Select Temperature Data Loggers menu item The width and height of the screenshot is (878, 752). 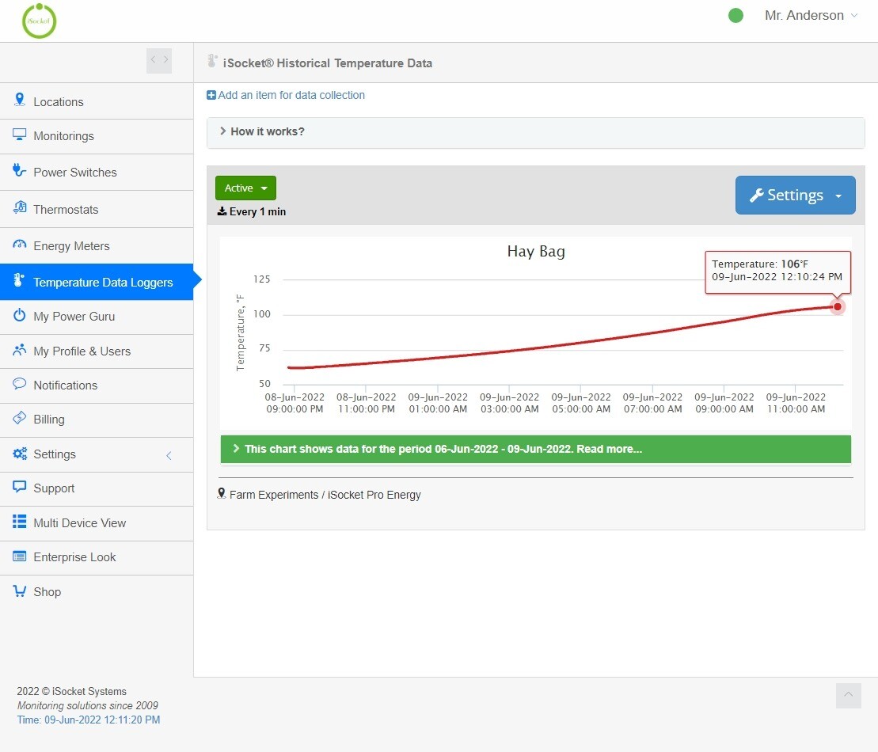[x=97, y=283]
